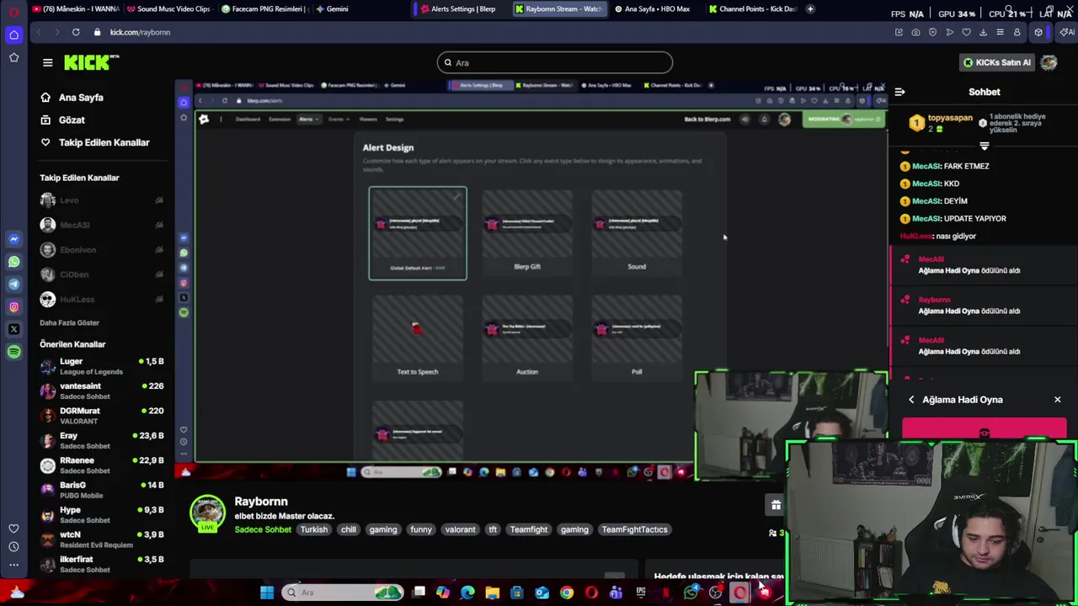Image resolution: width=1078 pixels, height=606 pixels.
Task: Reload the kick.com page
Action: pyautogui.click(x=76, y=32)
